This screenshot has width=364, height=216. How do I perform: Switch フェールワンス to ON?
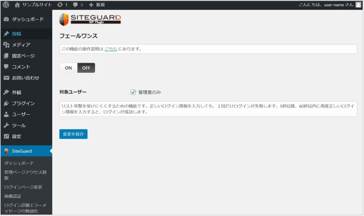tap(68, 68)
